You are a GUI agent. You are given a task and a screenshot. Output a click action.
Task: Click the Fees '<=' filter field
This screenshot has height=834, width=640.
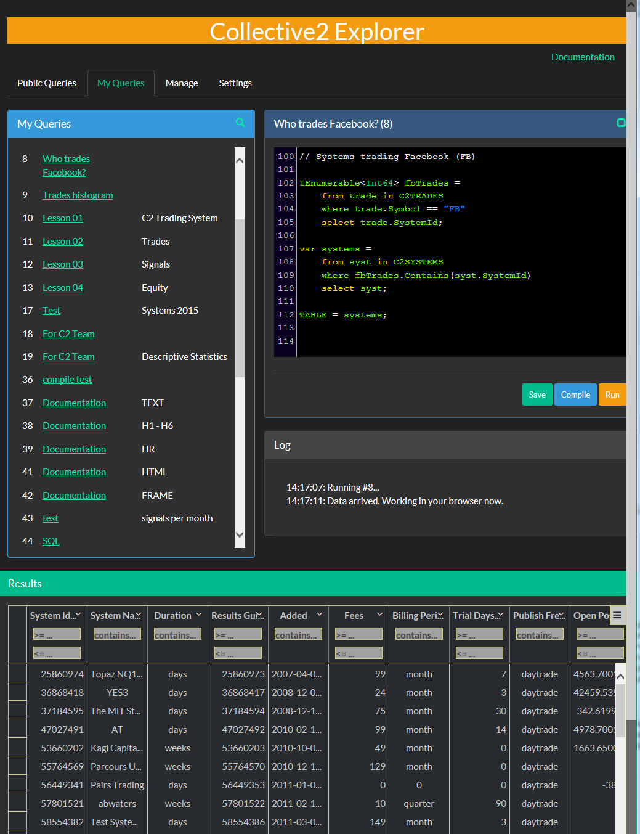coord(358,653)
